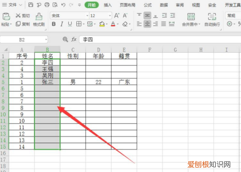Screen dimensions: 241x172
Task: Switch to the 插入 tab
Action: click(108, 5)
